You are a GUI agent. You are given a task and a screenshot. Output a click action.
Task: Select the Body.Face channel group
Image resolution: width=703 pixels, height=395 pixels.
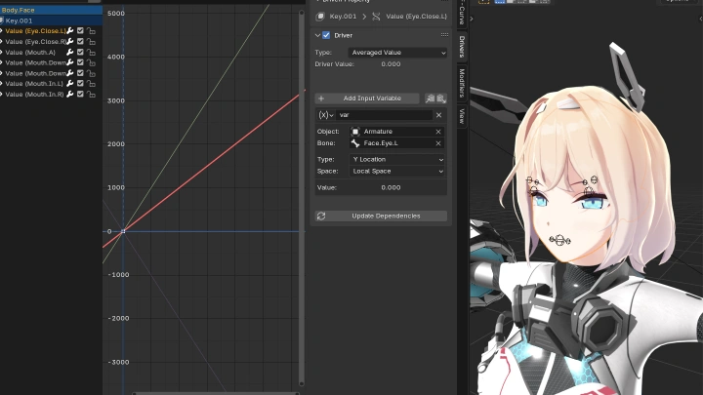[51, 10]
